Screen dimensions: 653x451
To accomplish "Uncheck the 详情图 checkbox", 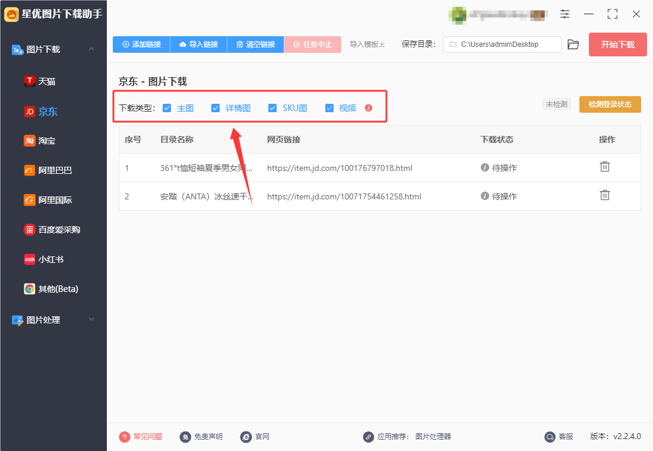I will point(215,108).
